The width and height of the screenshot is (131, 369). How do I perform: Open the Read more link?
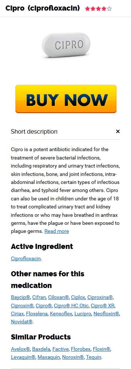pos(56,231)
